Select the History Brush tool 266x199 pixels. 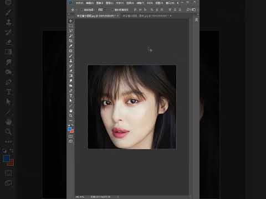tap(70, 66)
